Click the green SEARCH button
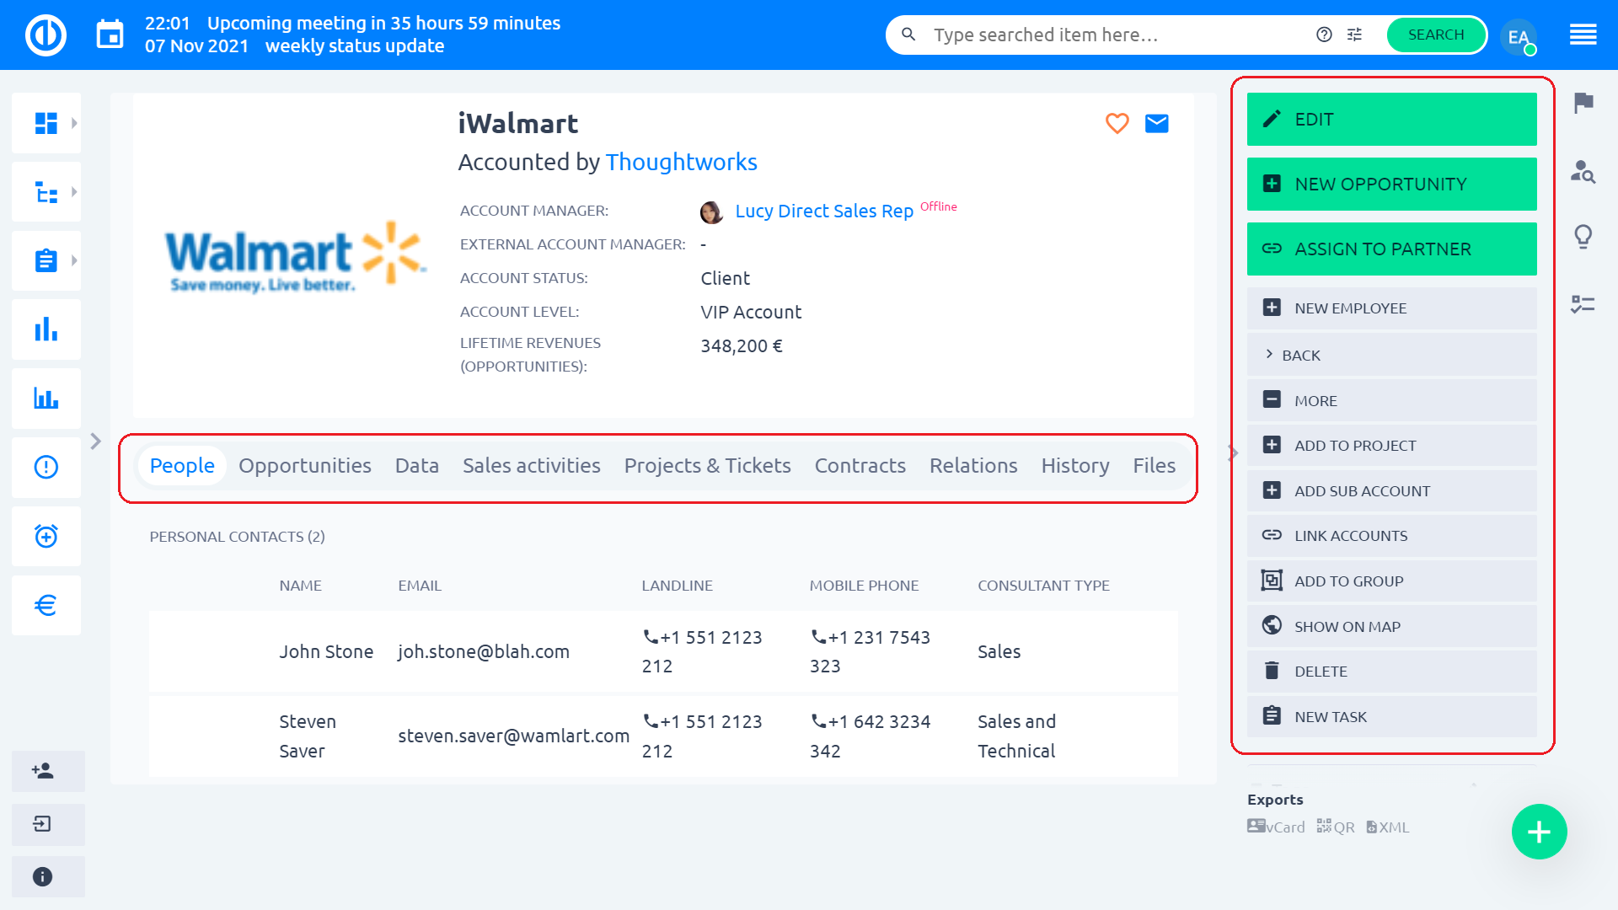The width and height of the screenshot is (1618, 910). tap(1436, 35)
